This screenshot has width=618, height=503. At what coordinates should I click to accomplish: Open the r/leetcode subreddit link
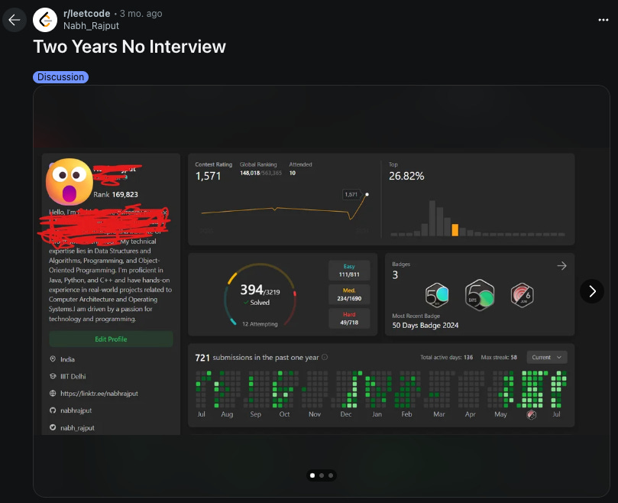click(87, 14)
